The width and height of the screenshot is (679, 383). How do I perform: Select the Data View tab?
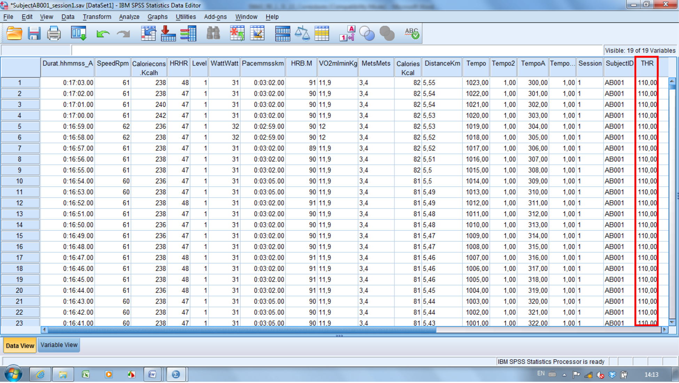coord(20,346)
